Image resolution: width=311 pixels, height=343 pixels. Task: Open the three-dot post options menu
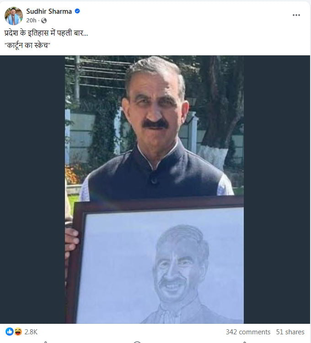pos(296,15)
